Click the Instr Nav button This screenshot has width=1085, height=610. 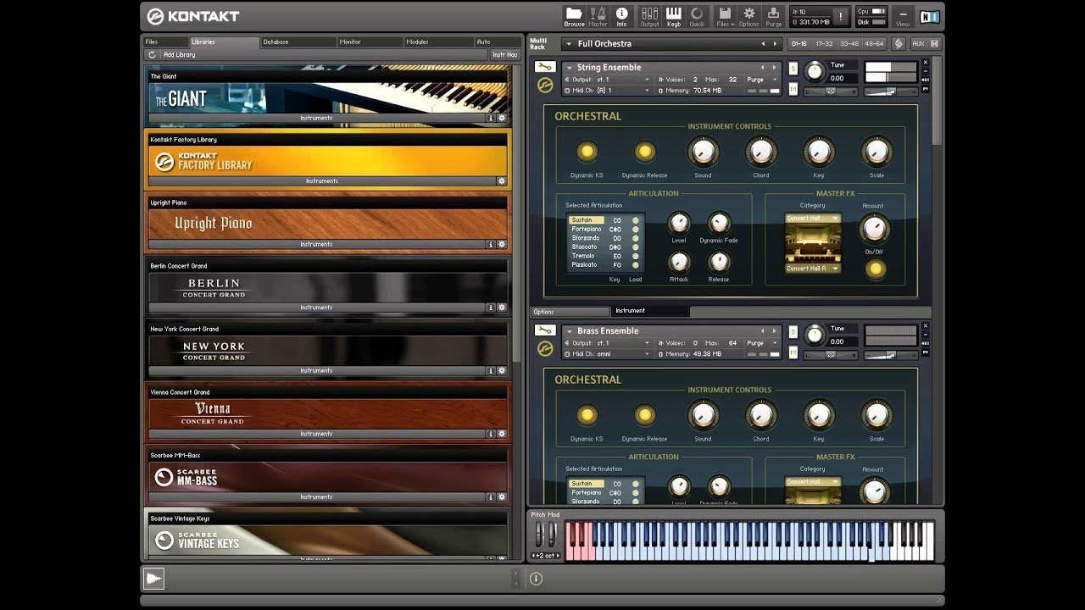coord(504,54)
